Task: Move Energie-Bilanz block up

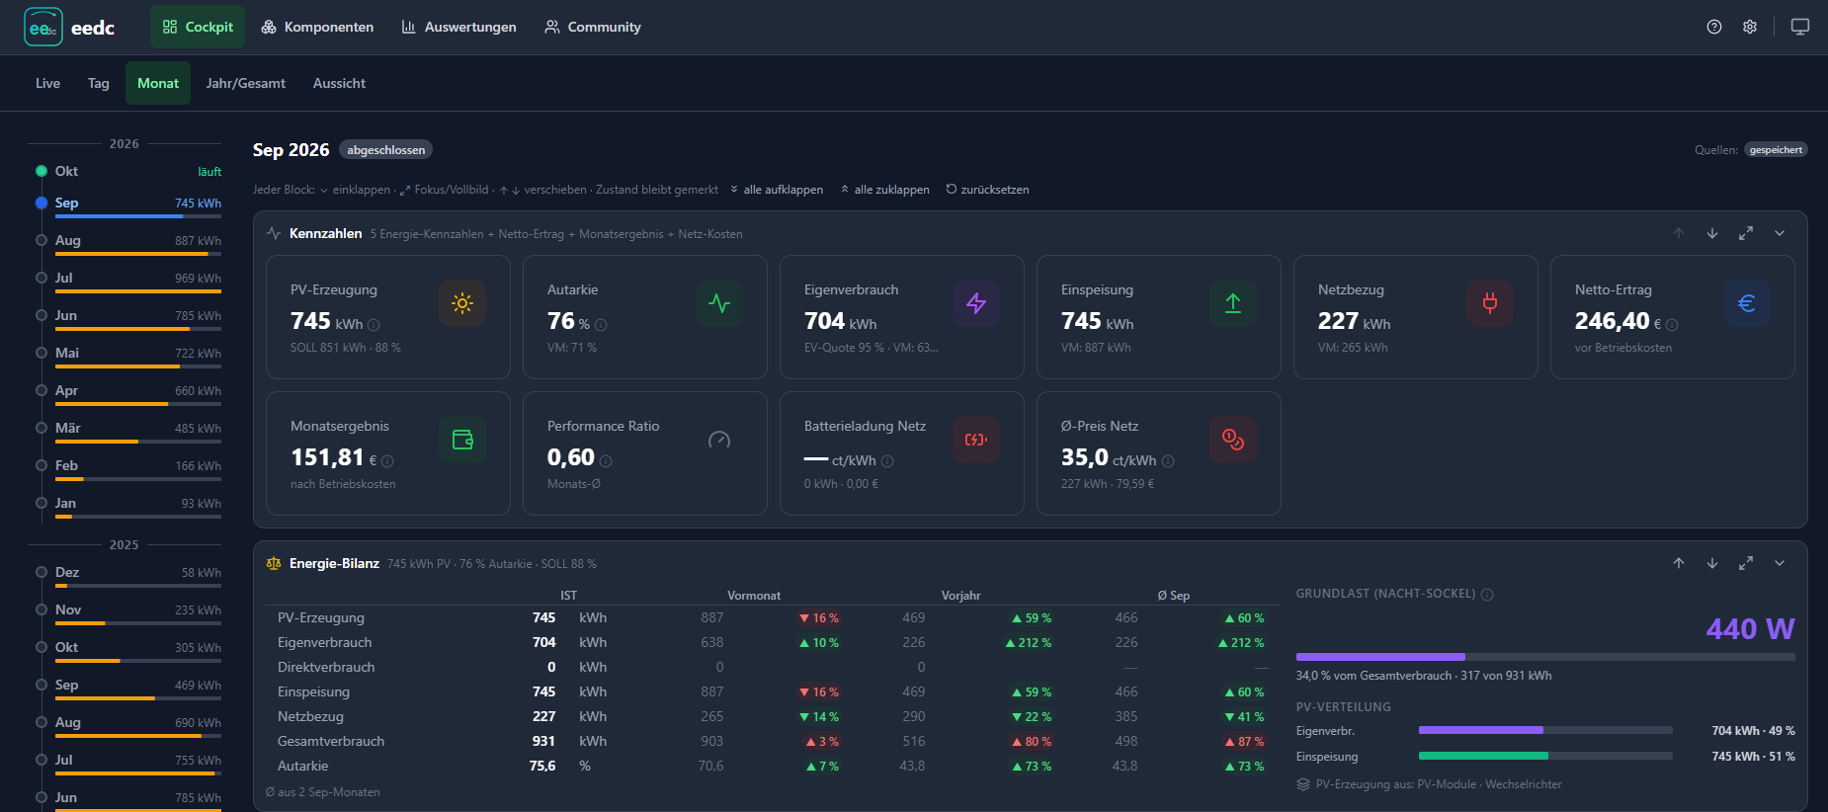Action: (x=1679, y=563)
